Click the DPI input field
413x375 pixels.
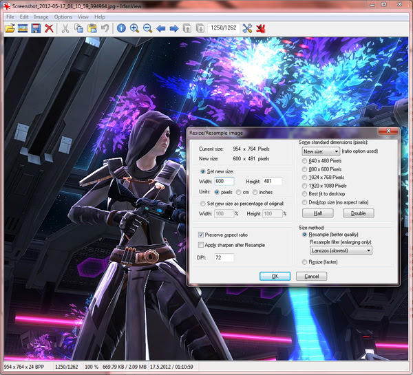(224, 257)
